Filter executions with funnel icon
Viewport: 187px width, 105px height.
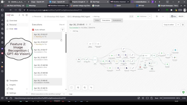[62, 30]
